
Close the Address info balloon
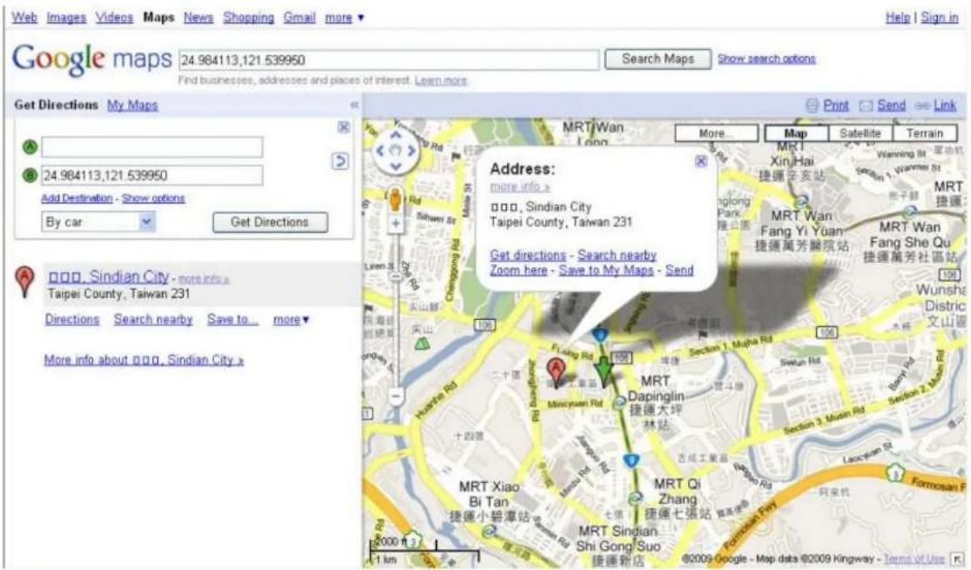tap(700, 161)
